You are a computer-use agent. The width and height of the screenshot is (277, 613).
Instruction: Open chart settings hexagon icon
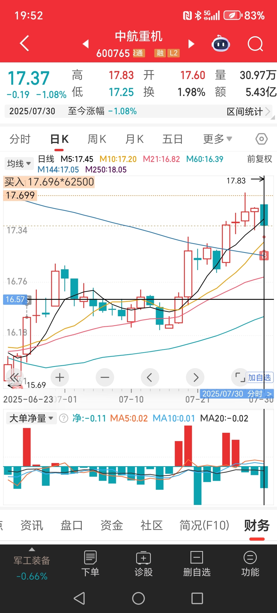click(262, 139)
